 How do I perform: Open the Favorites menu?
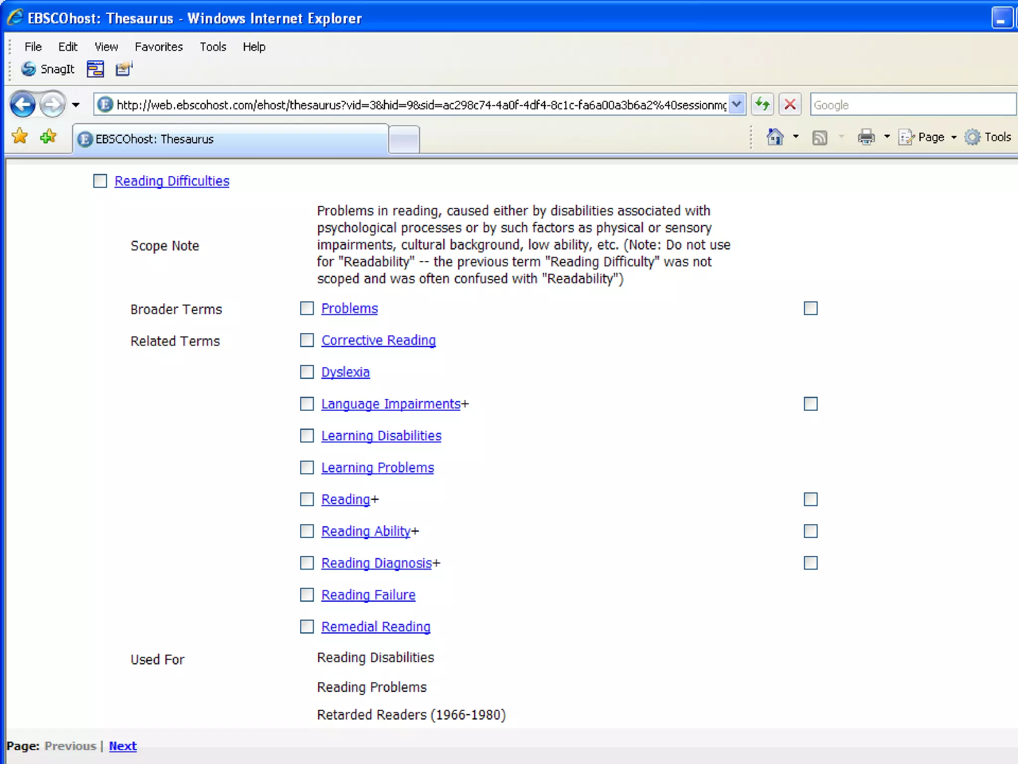[159, 47]
